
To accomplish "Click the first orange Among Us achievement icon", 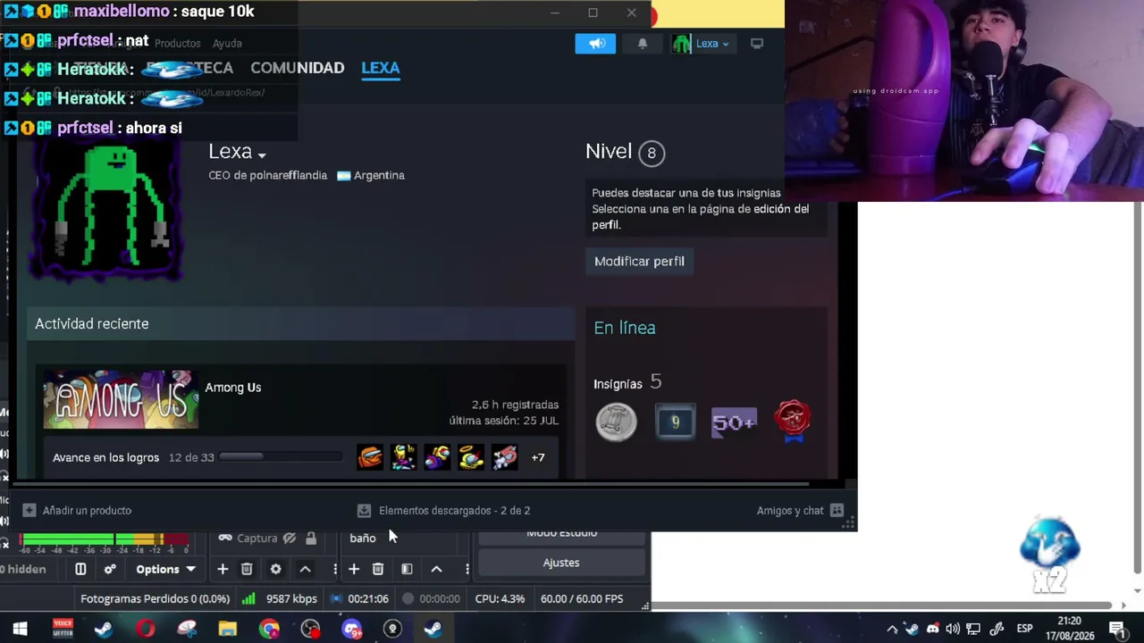I will (370, 457).
